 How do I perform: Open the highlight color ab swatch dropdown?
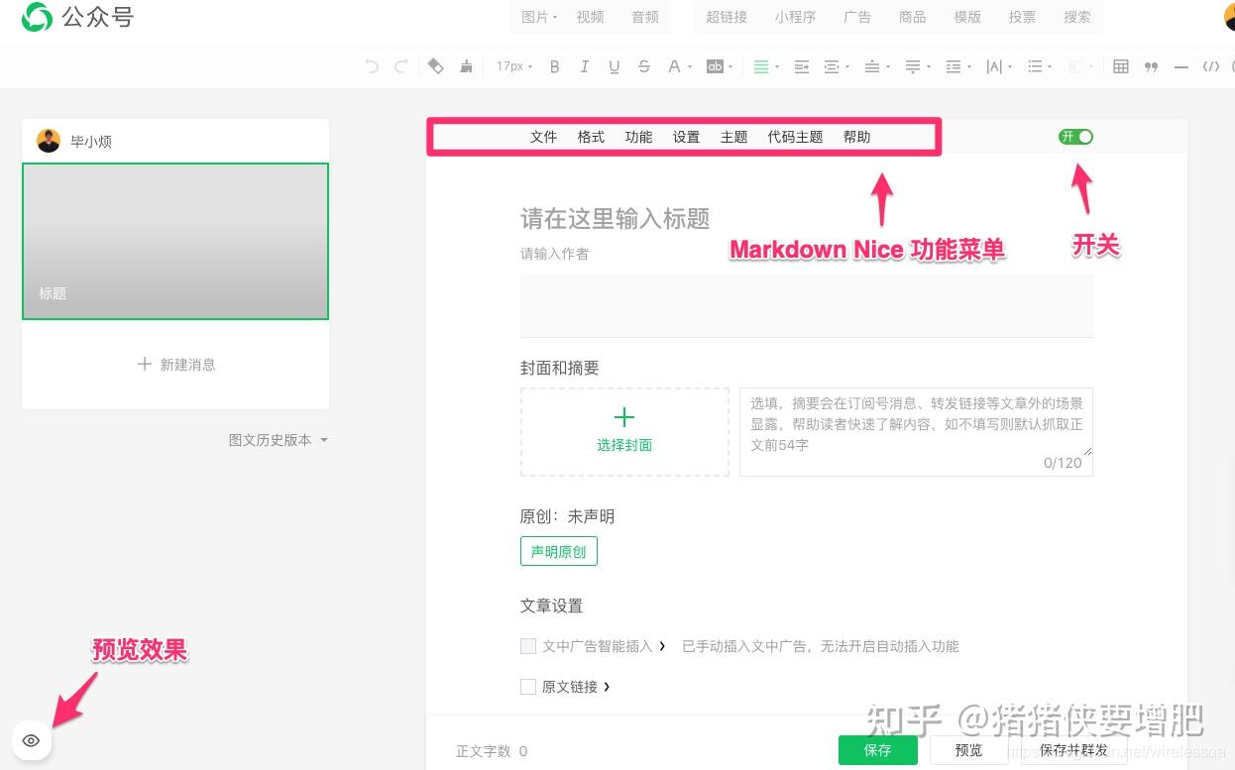[720, 66]
